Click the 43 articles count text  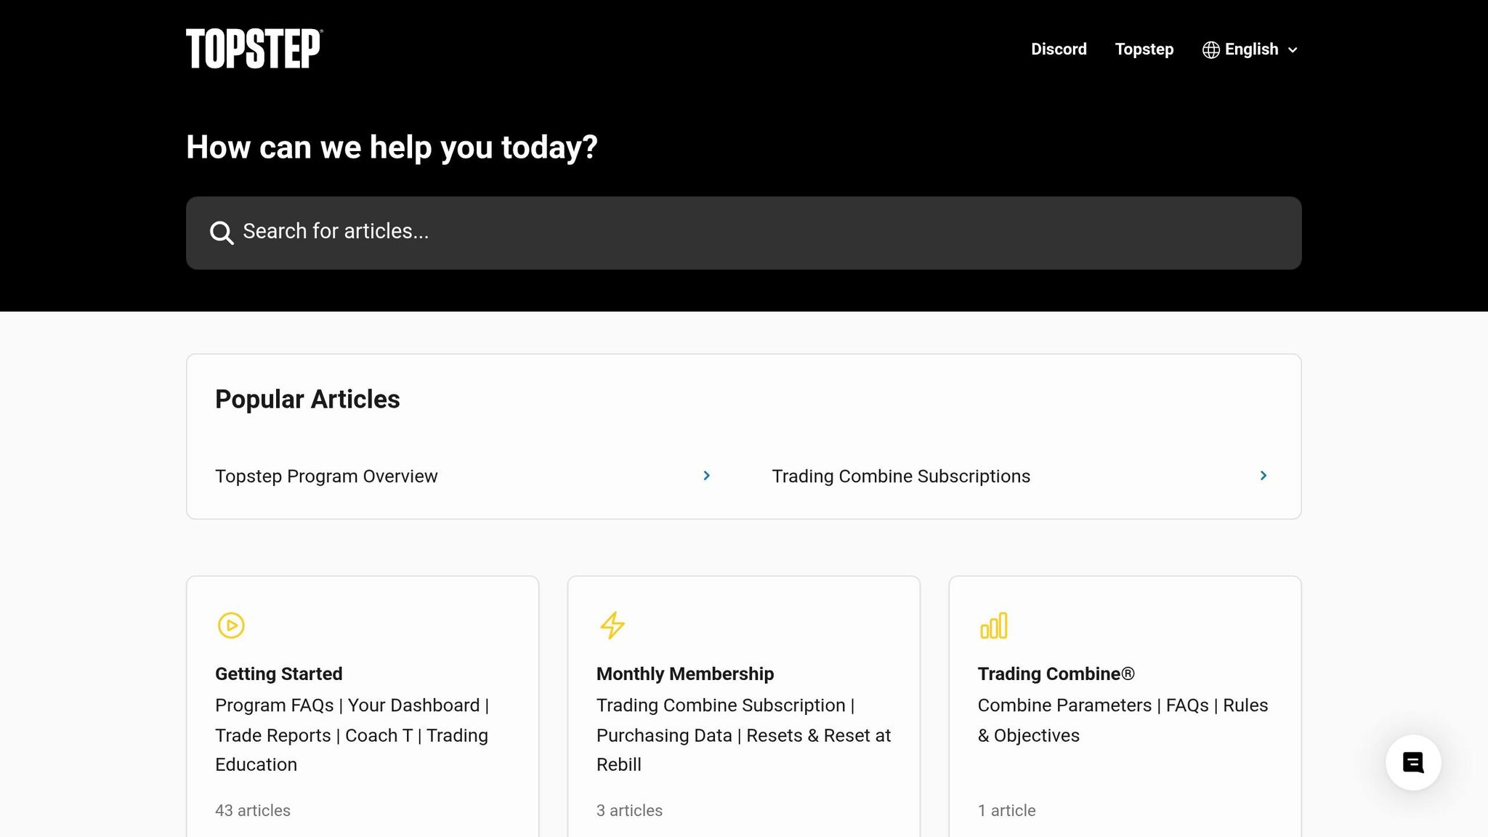(x=252, y=810)
